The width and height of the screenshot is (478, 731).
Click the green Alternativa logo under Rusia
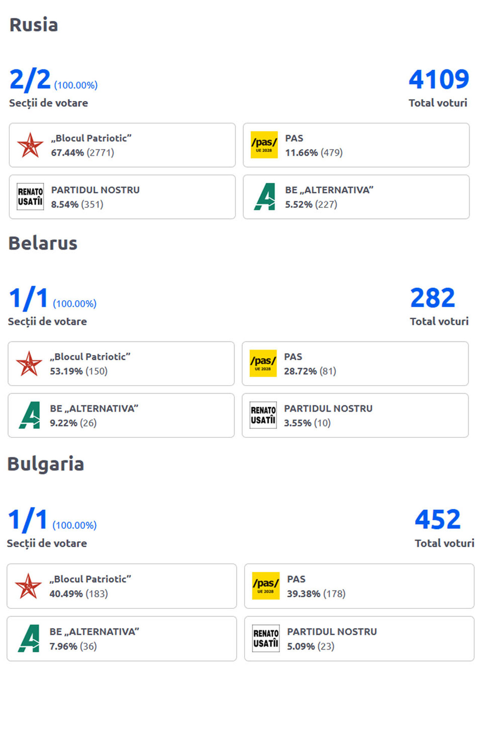(265, 197)
